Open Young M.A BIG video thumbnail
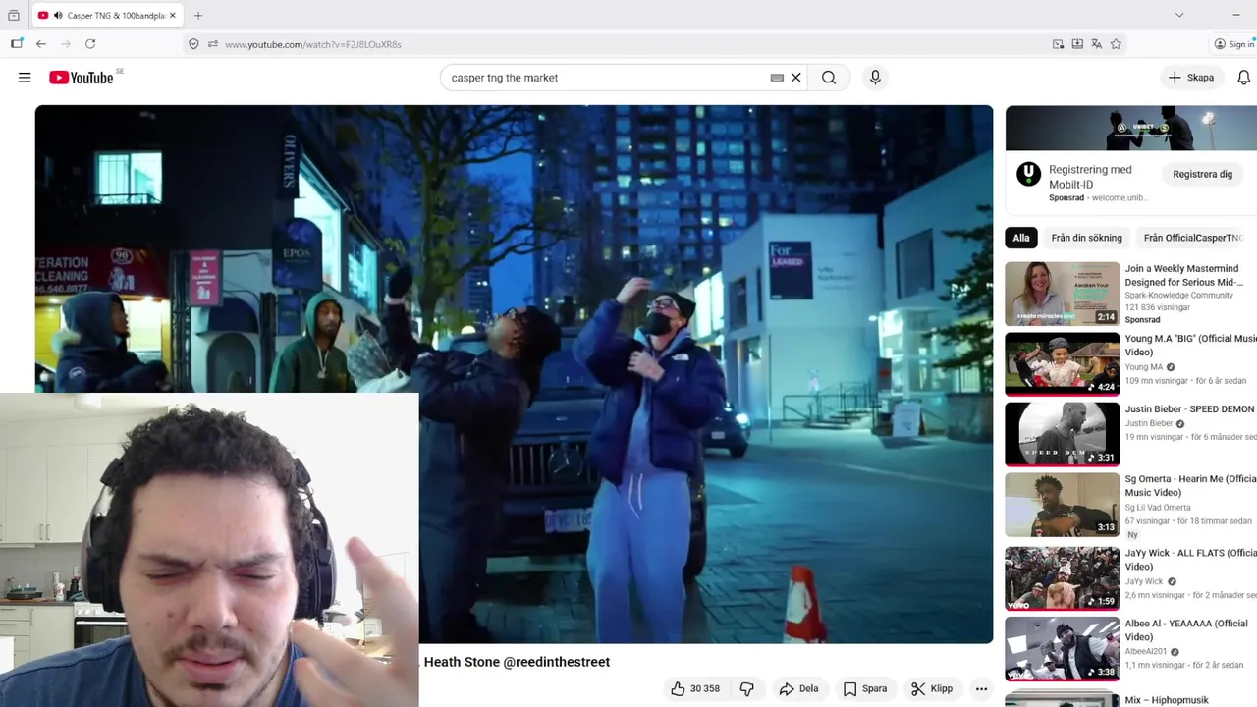 (x=1062, y=364)
